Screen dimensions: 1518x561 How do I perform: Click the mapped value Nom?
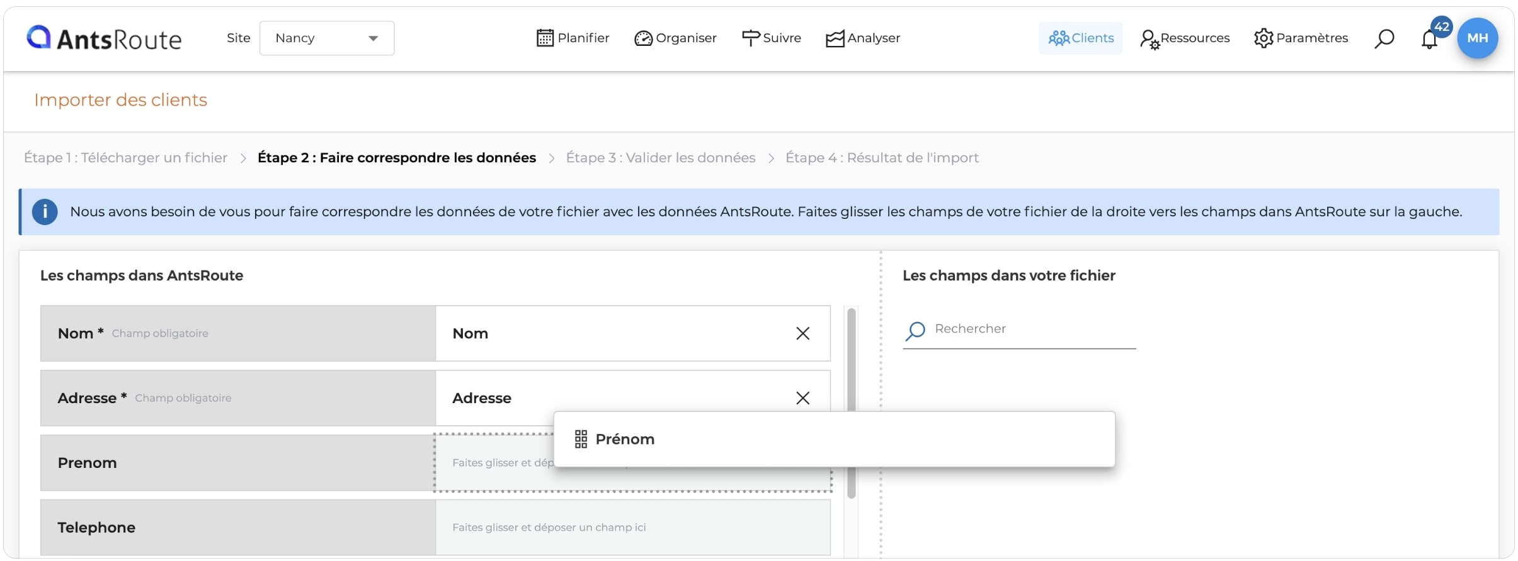tap(470, 333)
